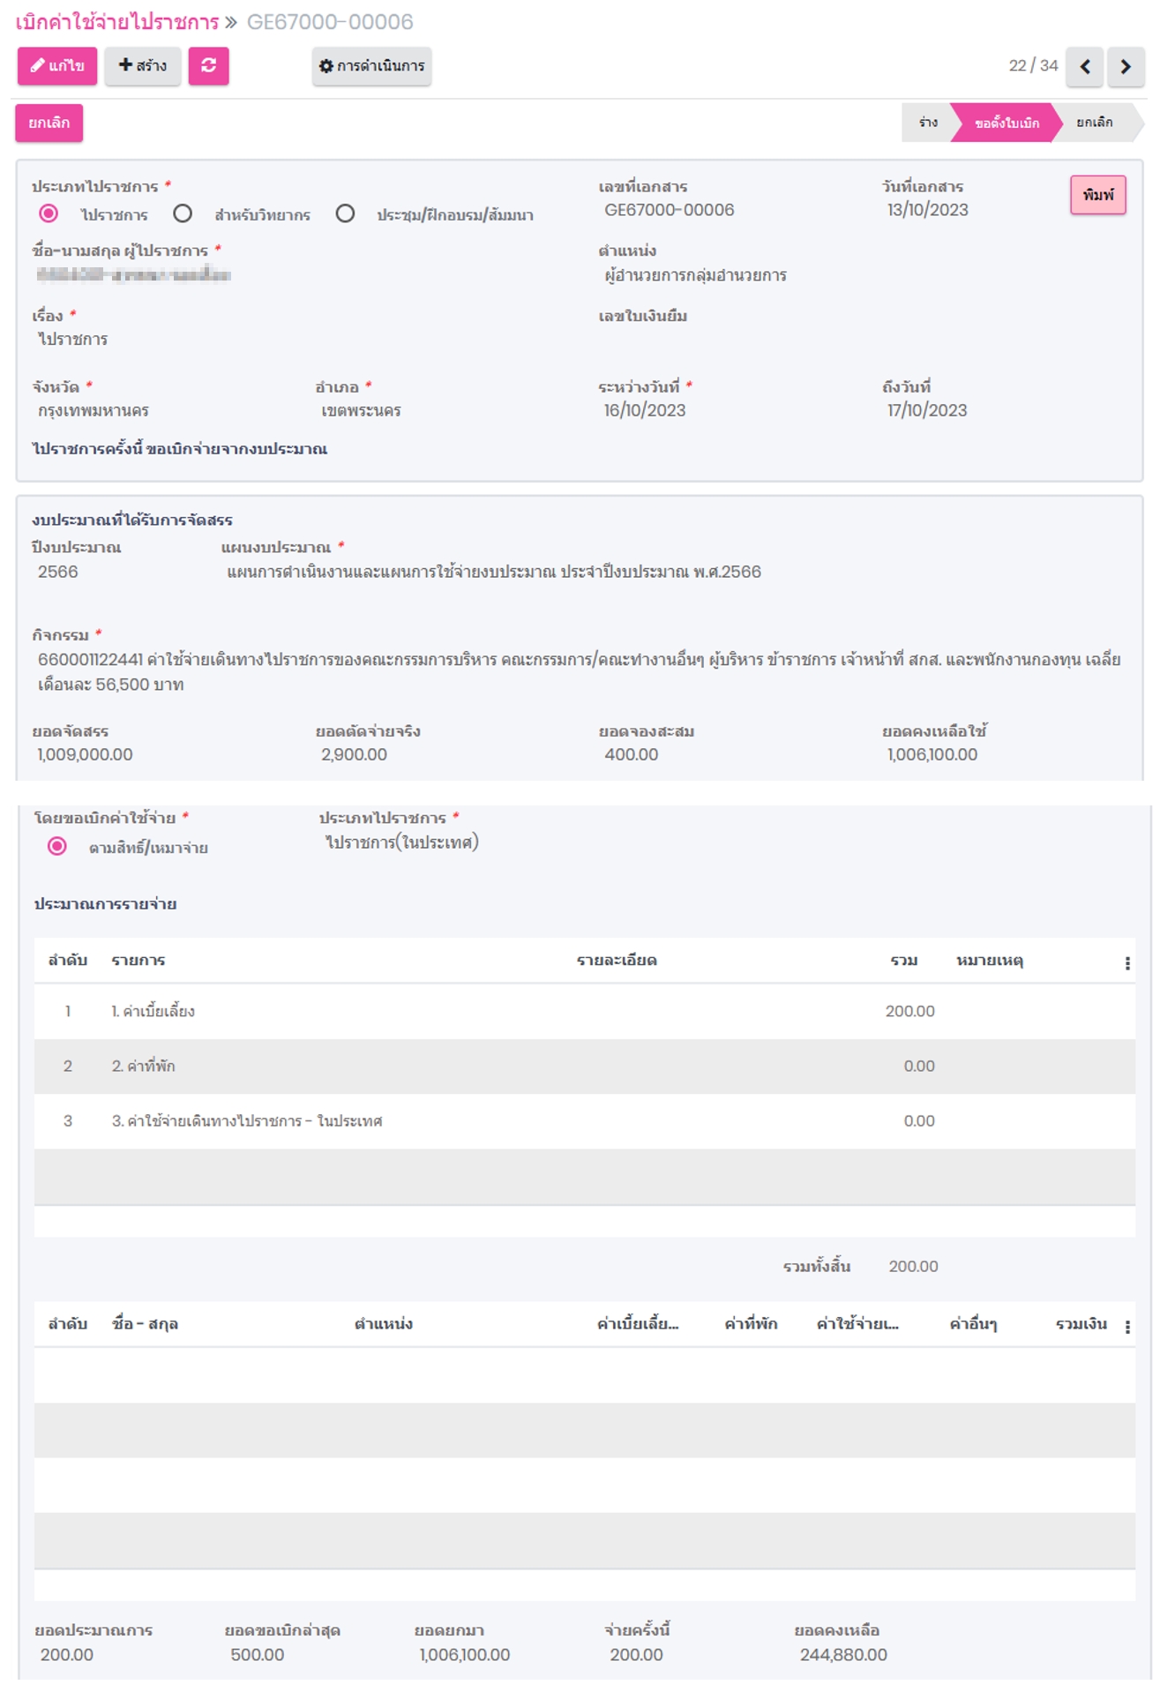The height and width of the screenshot is (1692, 1160).
Task: Click the รวมเงิน column header
Action: coord(1081,1323)
